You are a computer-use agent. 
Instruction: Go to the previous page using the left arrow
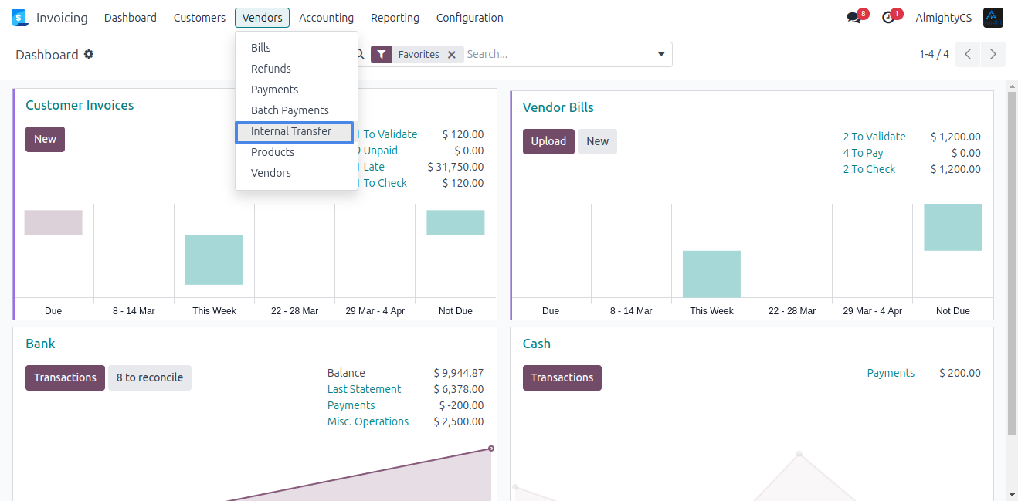tap(968, 54)
